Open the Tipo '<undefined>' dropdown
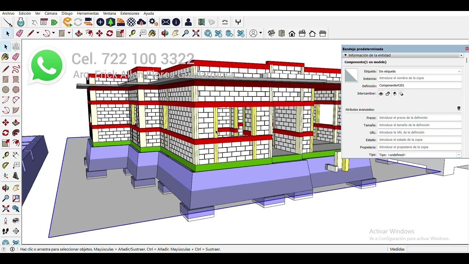This screenshot has height=264, width=469. [420, 155]
